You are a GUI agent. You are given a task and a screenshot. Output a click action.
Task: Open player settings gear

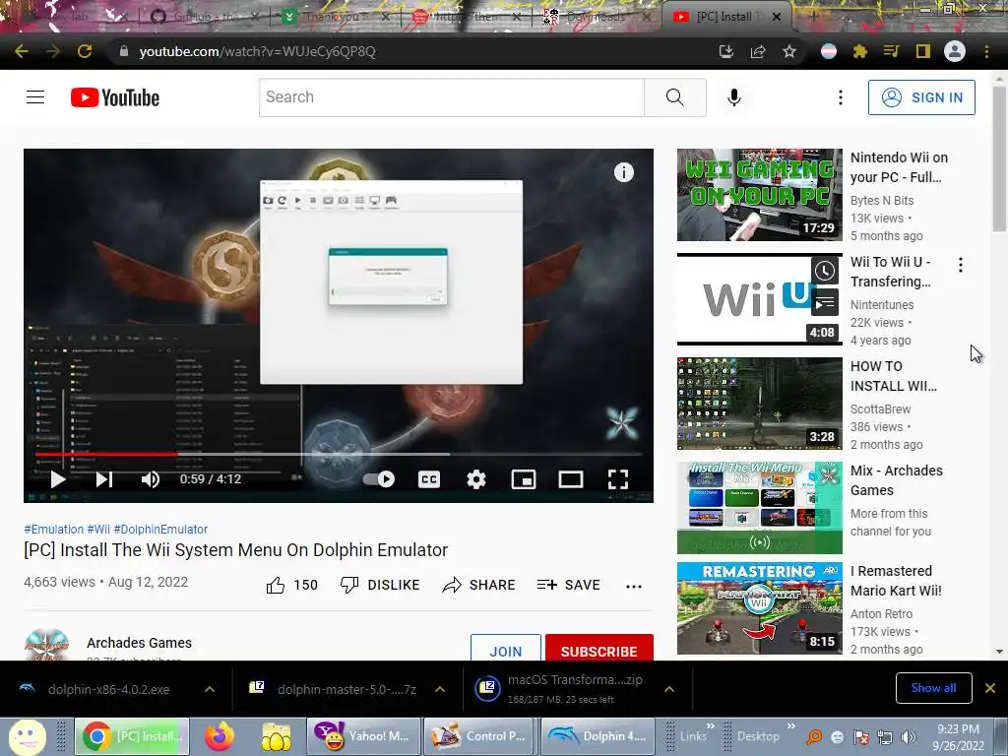pos(475,479)
